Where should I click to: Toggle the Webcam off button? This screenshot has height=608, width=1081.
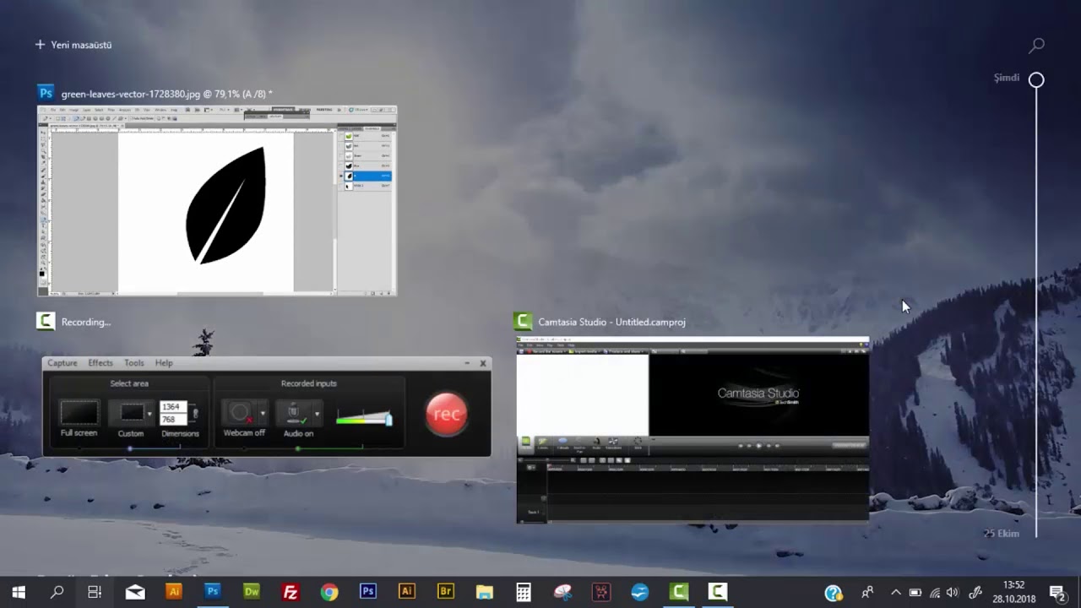pyautogui.click(x=240, y=413)
